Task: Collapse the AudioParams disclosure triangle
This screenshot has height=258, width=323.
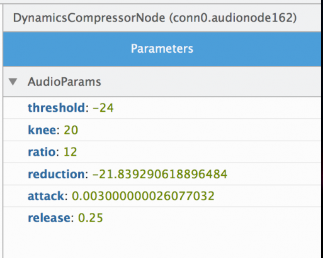Action: [x=13, y=82]
